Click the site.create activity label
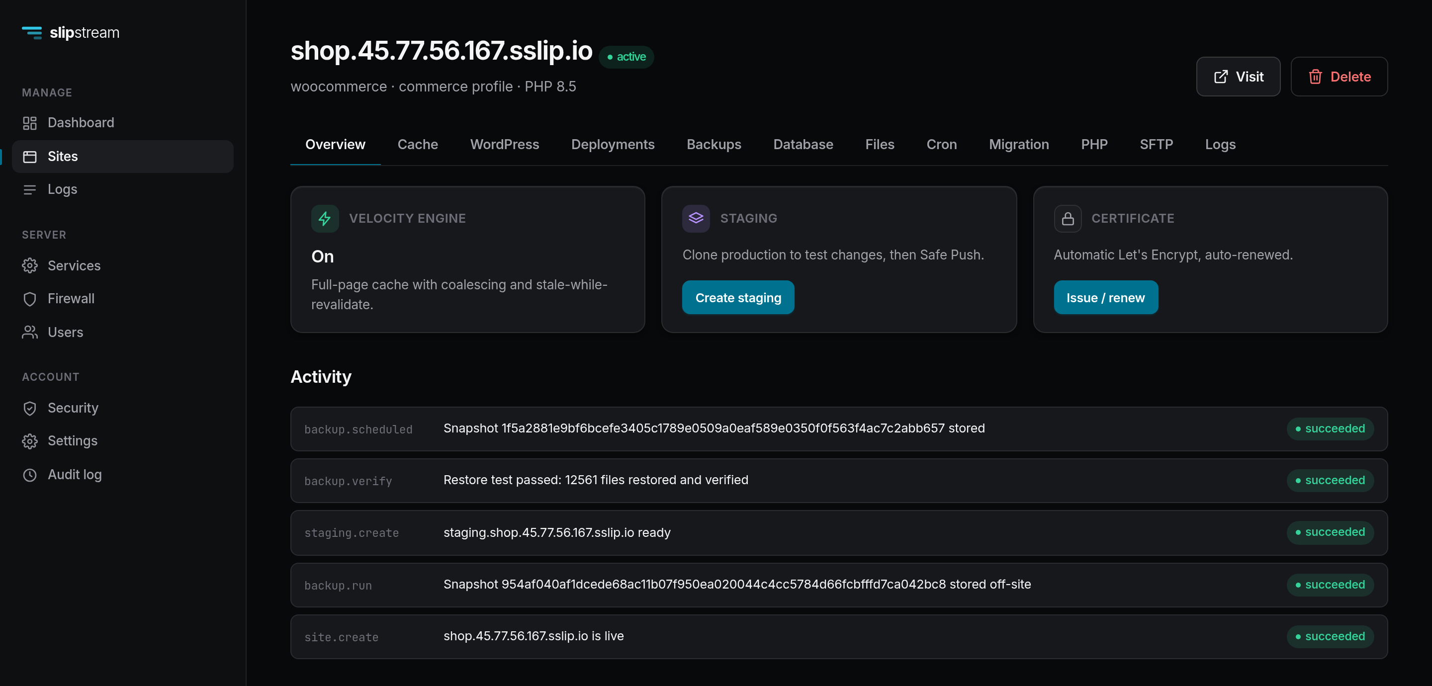This screenshot has width=1432, height=686. coord(341,638)
